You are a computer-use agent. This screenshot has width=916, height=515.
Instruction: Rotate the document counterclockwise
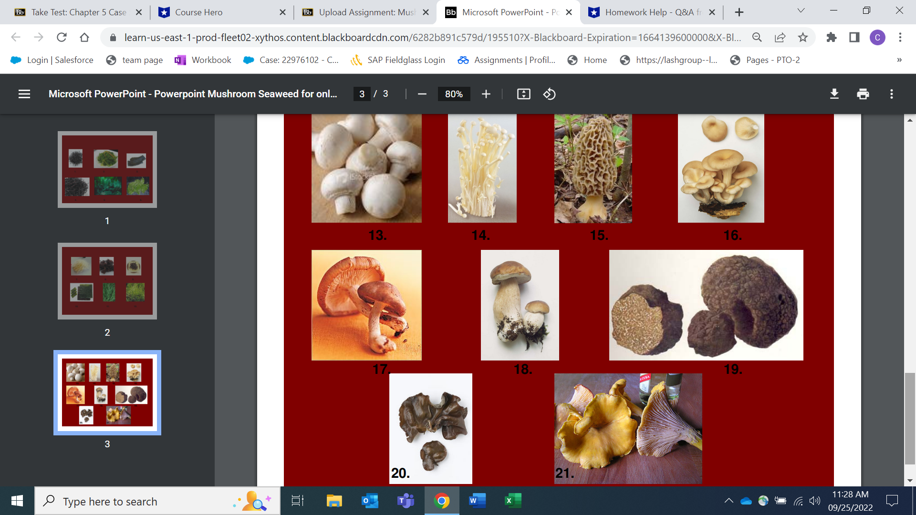549,94
